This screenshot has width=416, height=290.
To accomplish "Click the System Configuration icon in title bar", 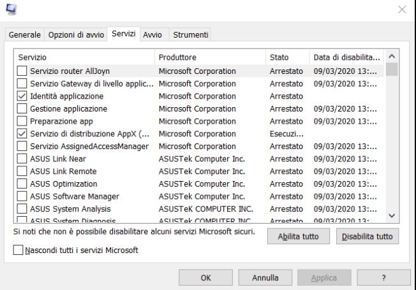I will pos(11,9).
